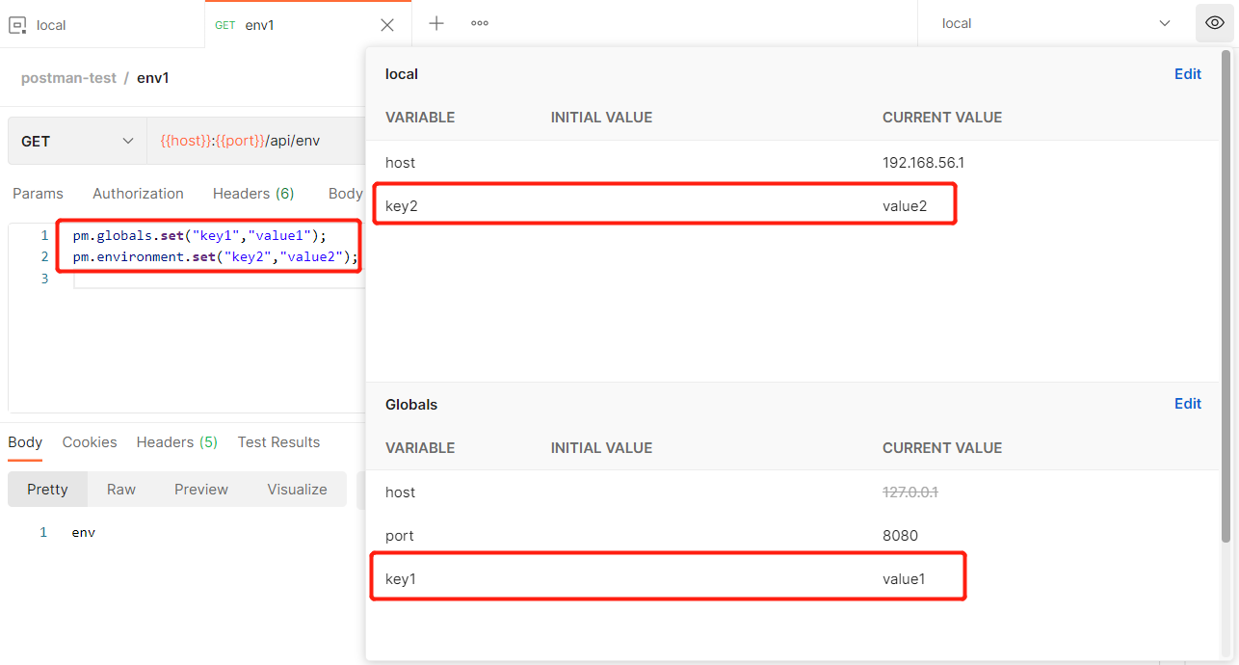Click the env response body text
The width and height of the screenshot is (1239, 665).
point(84,533)
